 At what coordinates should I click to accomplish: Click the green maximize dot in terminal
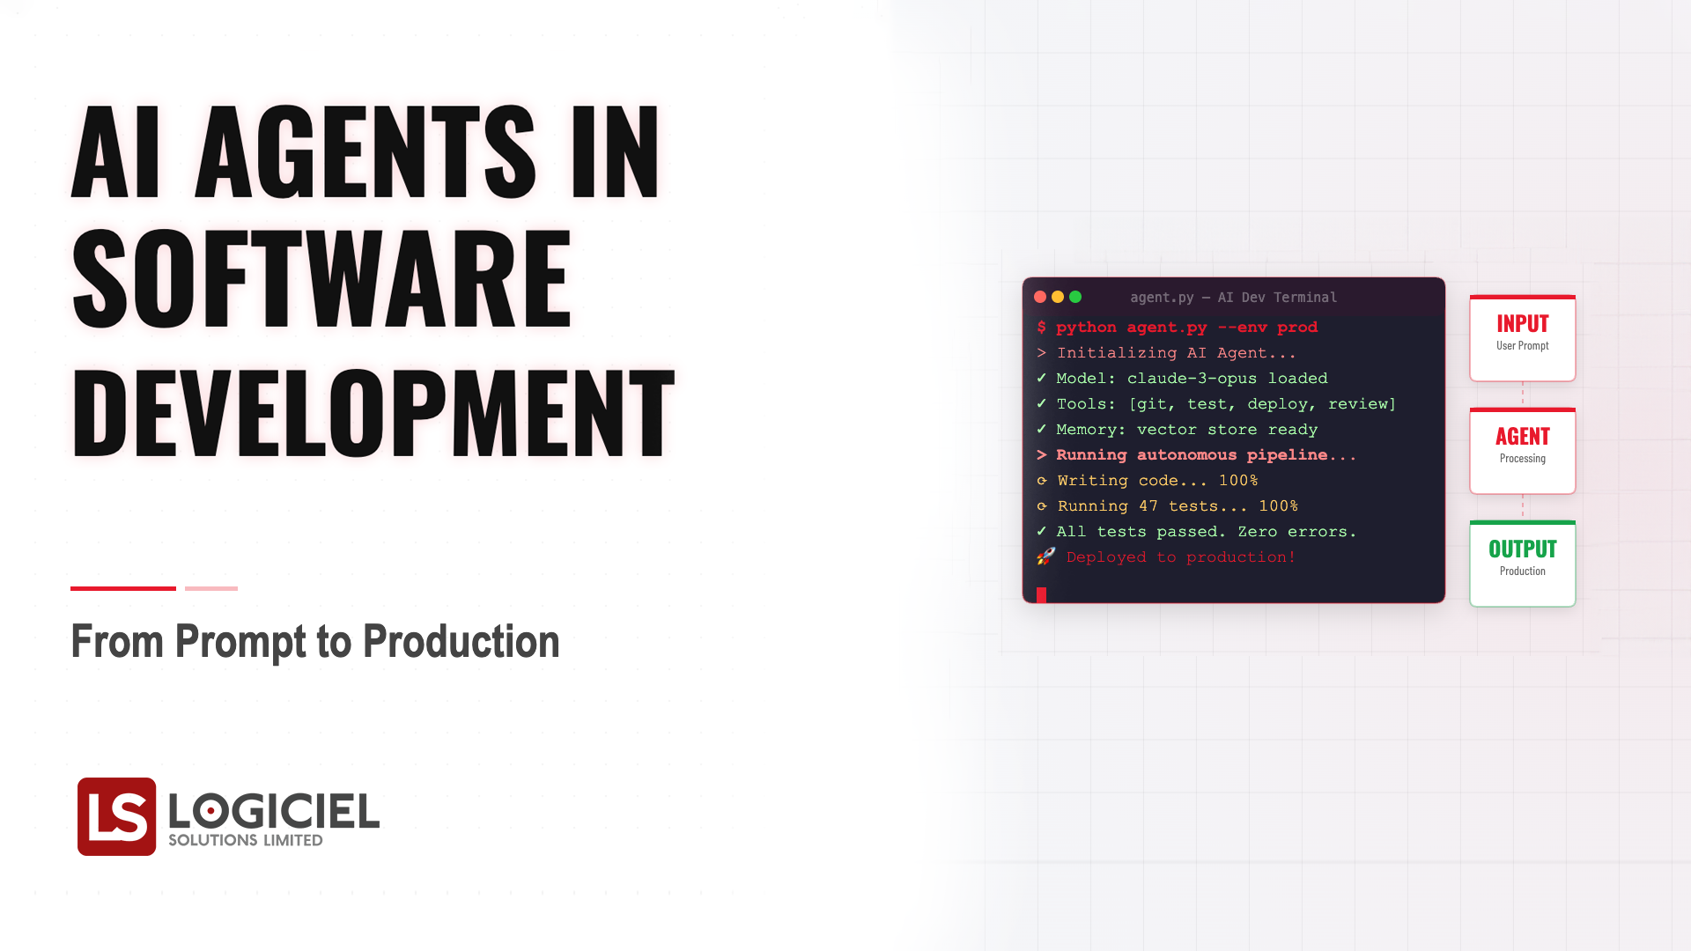[1075, 297]
